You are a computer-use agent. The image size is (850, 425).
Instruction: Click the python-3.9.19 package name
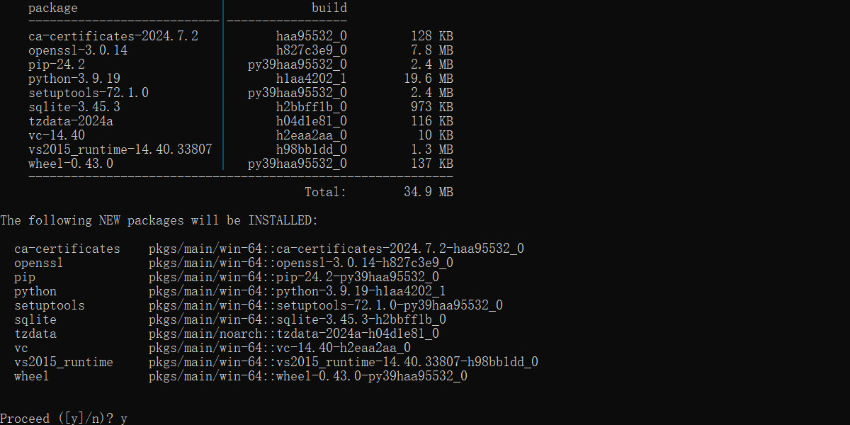tap(74, 79)
